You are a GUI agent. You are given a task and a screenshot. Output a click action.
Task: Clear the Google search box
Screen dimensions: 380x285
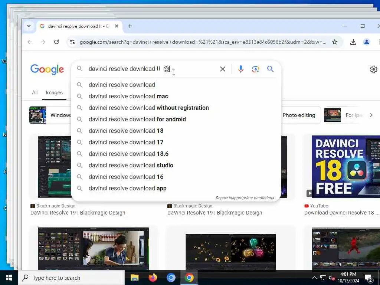pyautogui.click(x=223, y=69)
